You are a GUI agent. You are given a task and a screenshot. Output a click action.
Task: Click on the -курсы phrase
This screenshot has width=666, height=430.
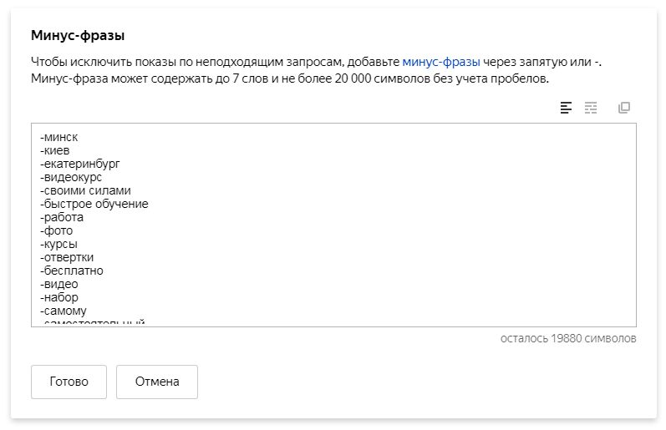[x=59, y=244]
